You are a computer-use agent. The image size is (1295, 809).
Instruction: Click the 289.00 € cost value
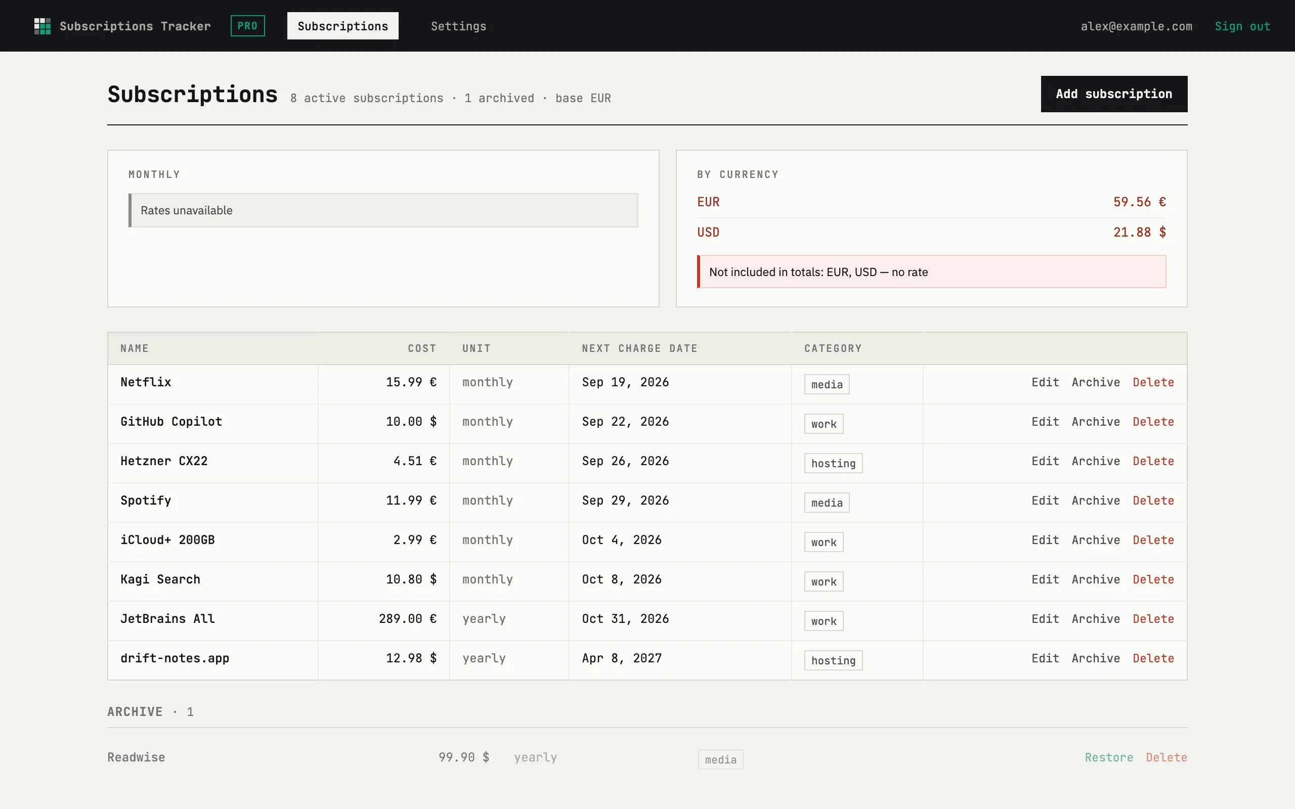(407, 619)
